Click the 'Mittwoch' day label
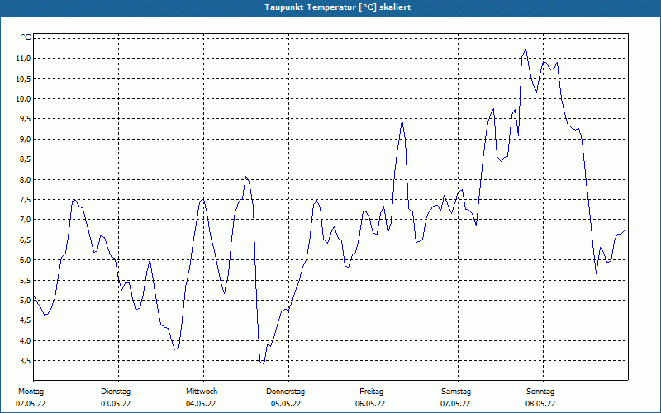The width and height of the screenshot is (661, 413). pyautogui.click(x=202, y=392)
